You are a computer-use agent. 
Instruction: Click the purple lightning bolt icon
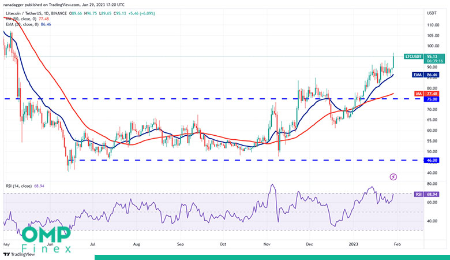(x=393, y=177)
